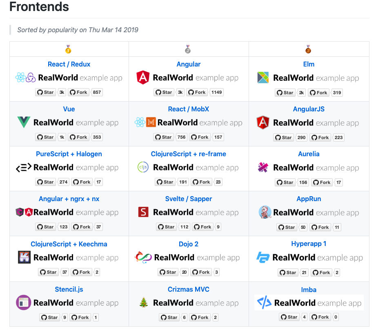Click the Fork button under Imba
376x330 pixels.
[320, 317]
